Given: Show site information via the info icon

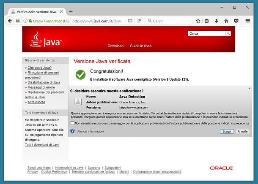Looking at the screenshot, I should 25,21.
